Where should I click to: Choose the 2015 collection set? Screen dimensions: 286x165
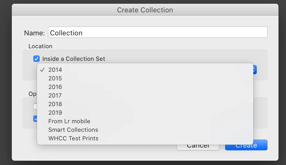(55, 78)
